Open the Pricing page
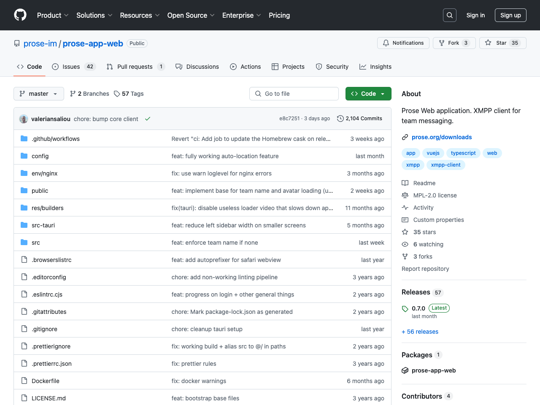This screenshot has width=540, height=405. pos(279,15)
